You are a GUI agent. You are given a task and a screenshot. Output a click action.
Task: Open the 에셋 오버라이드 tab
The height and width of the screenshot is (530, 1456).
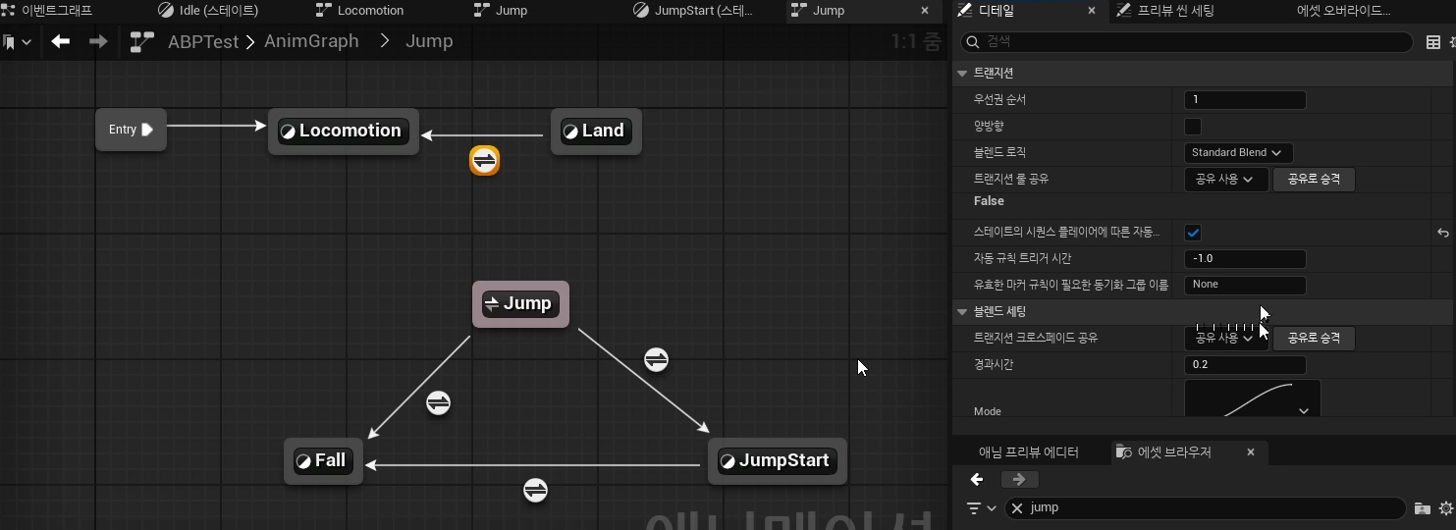[x=1344, y=11]
